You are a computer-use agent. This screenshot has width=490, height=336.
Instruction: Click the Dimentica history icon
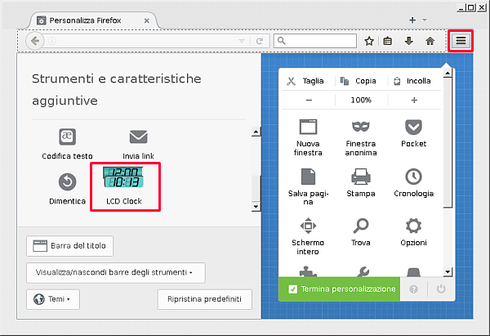coord(67,181)
